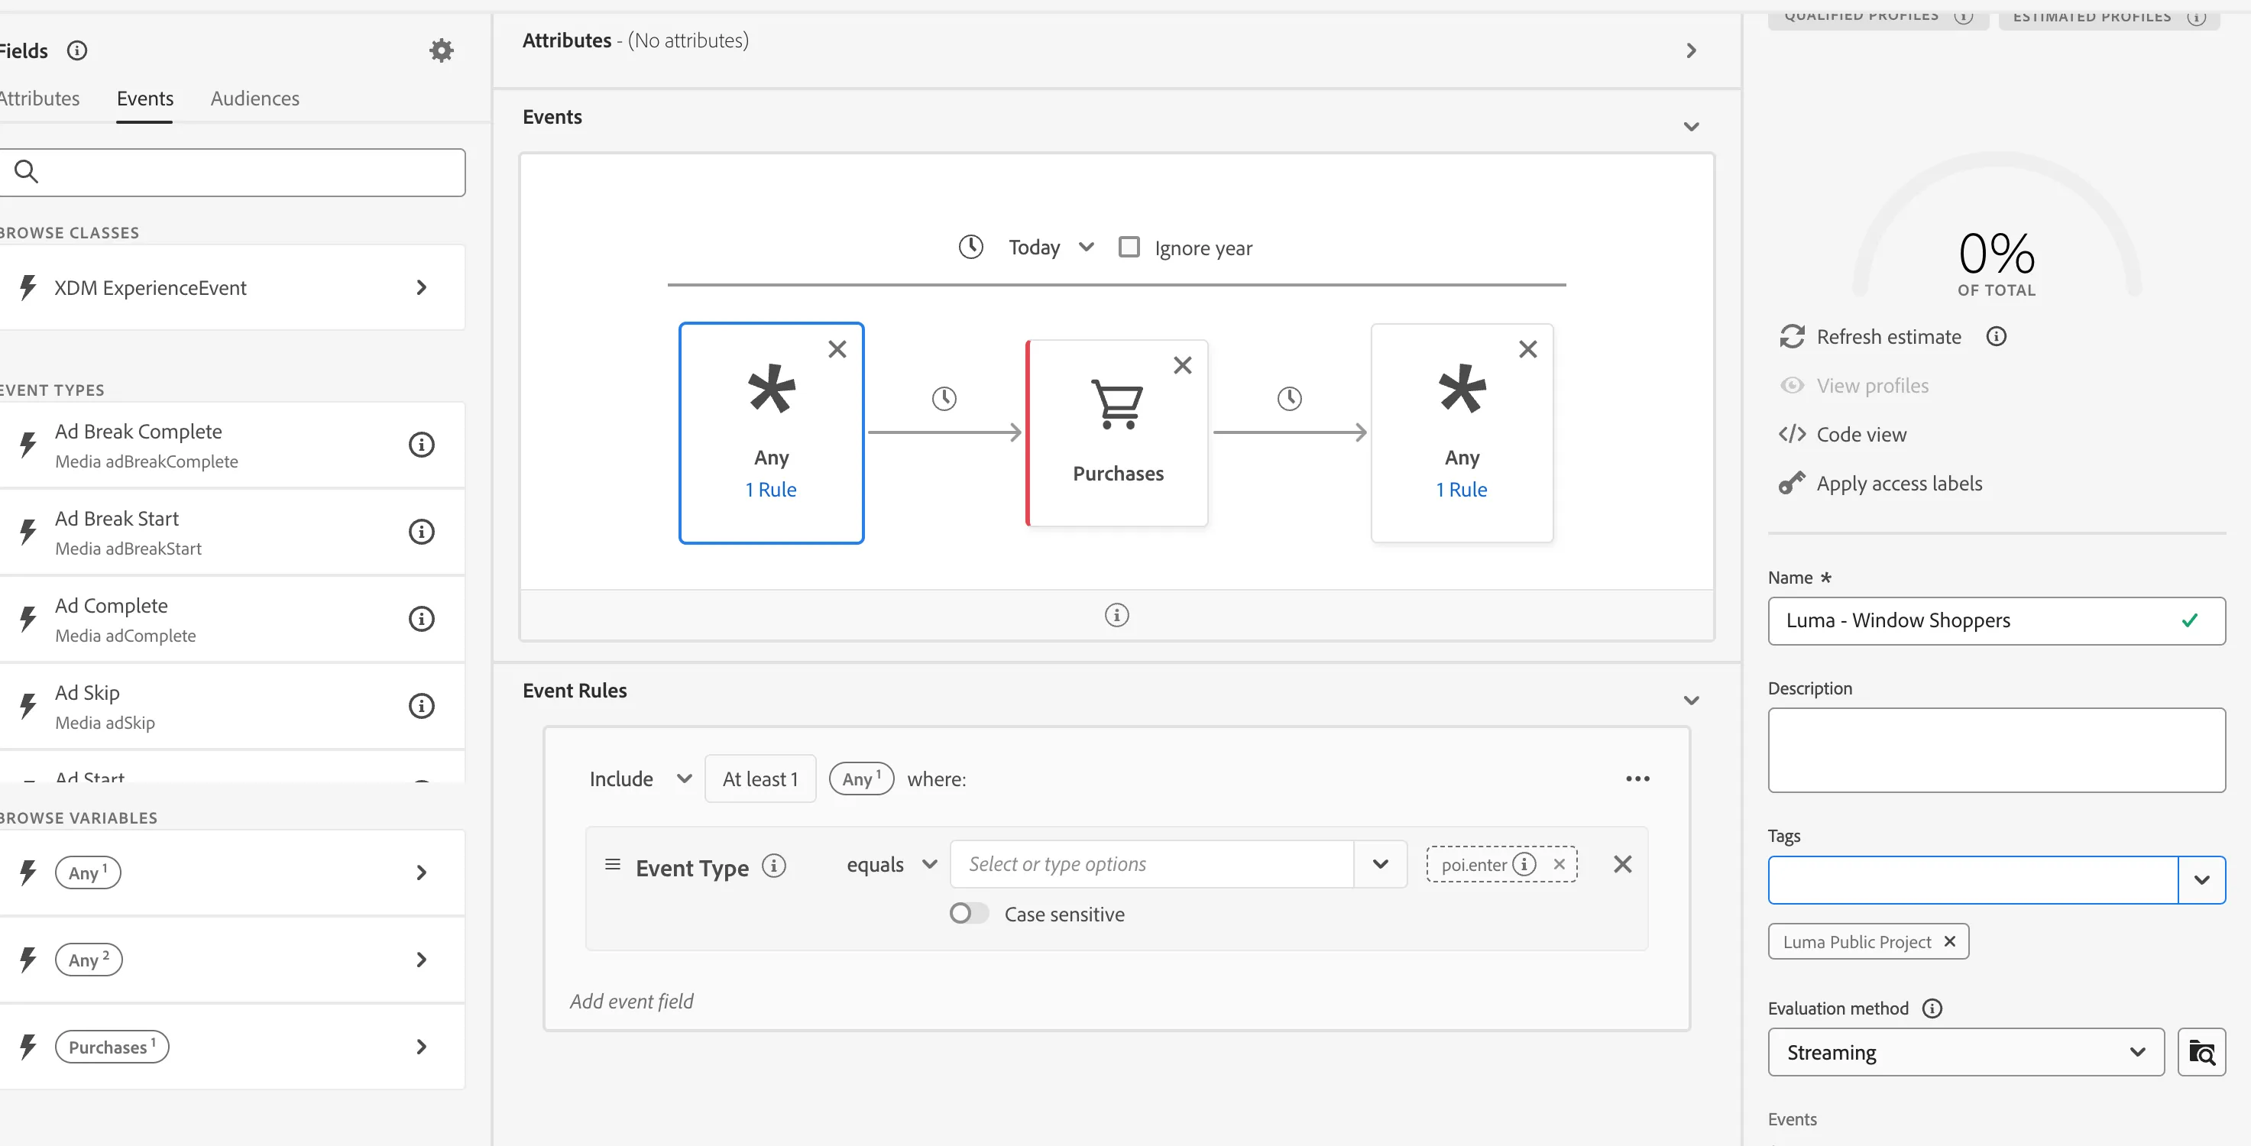Click the Description text area
The height and width of the screenshot is (1146, 2251).
coord(1996,749)
